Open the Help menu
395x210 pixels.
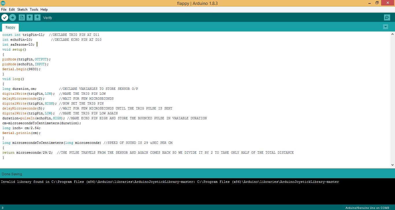pyautogui.click(x=44, y=10)
